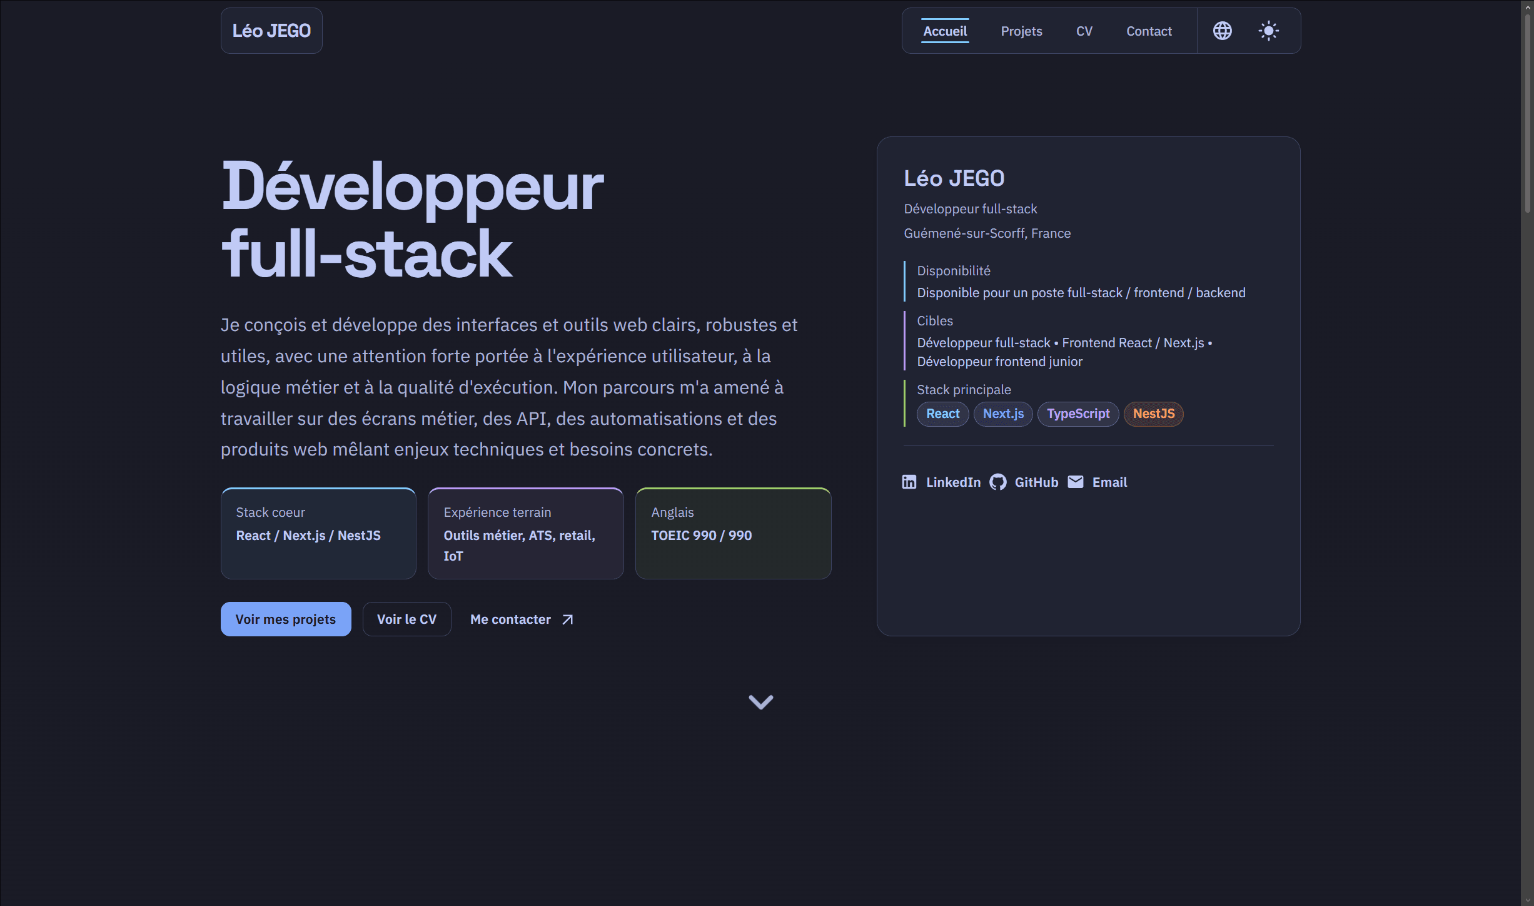Select the TypeScript stack badge
1534x906 pixels.
[x=1078, y=414]
